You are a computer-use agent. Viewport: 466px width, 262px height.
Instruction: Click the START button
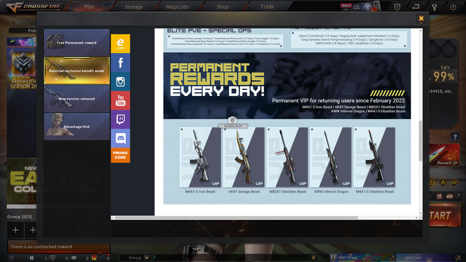[445, 215]
